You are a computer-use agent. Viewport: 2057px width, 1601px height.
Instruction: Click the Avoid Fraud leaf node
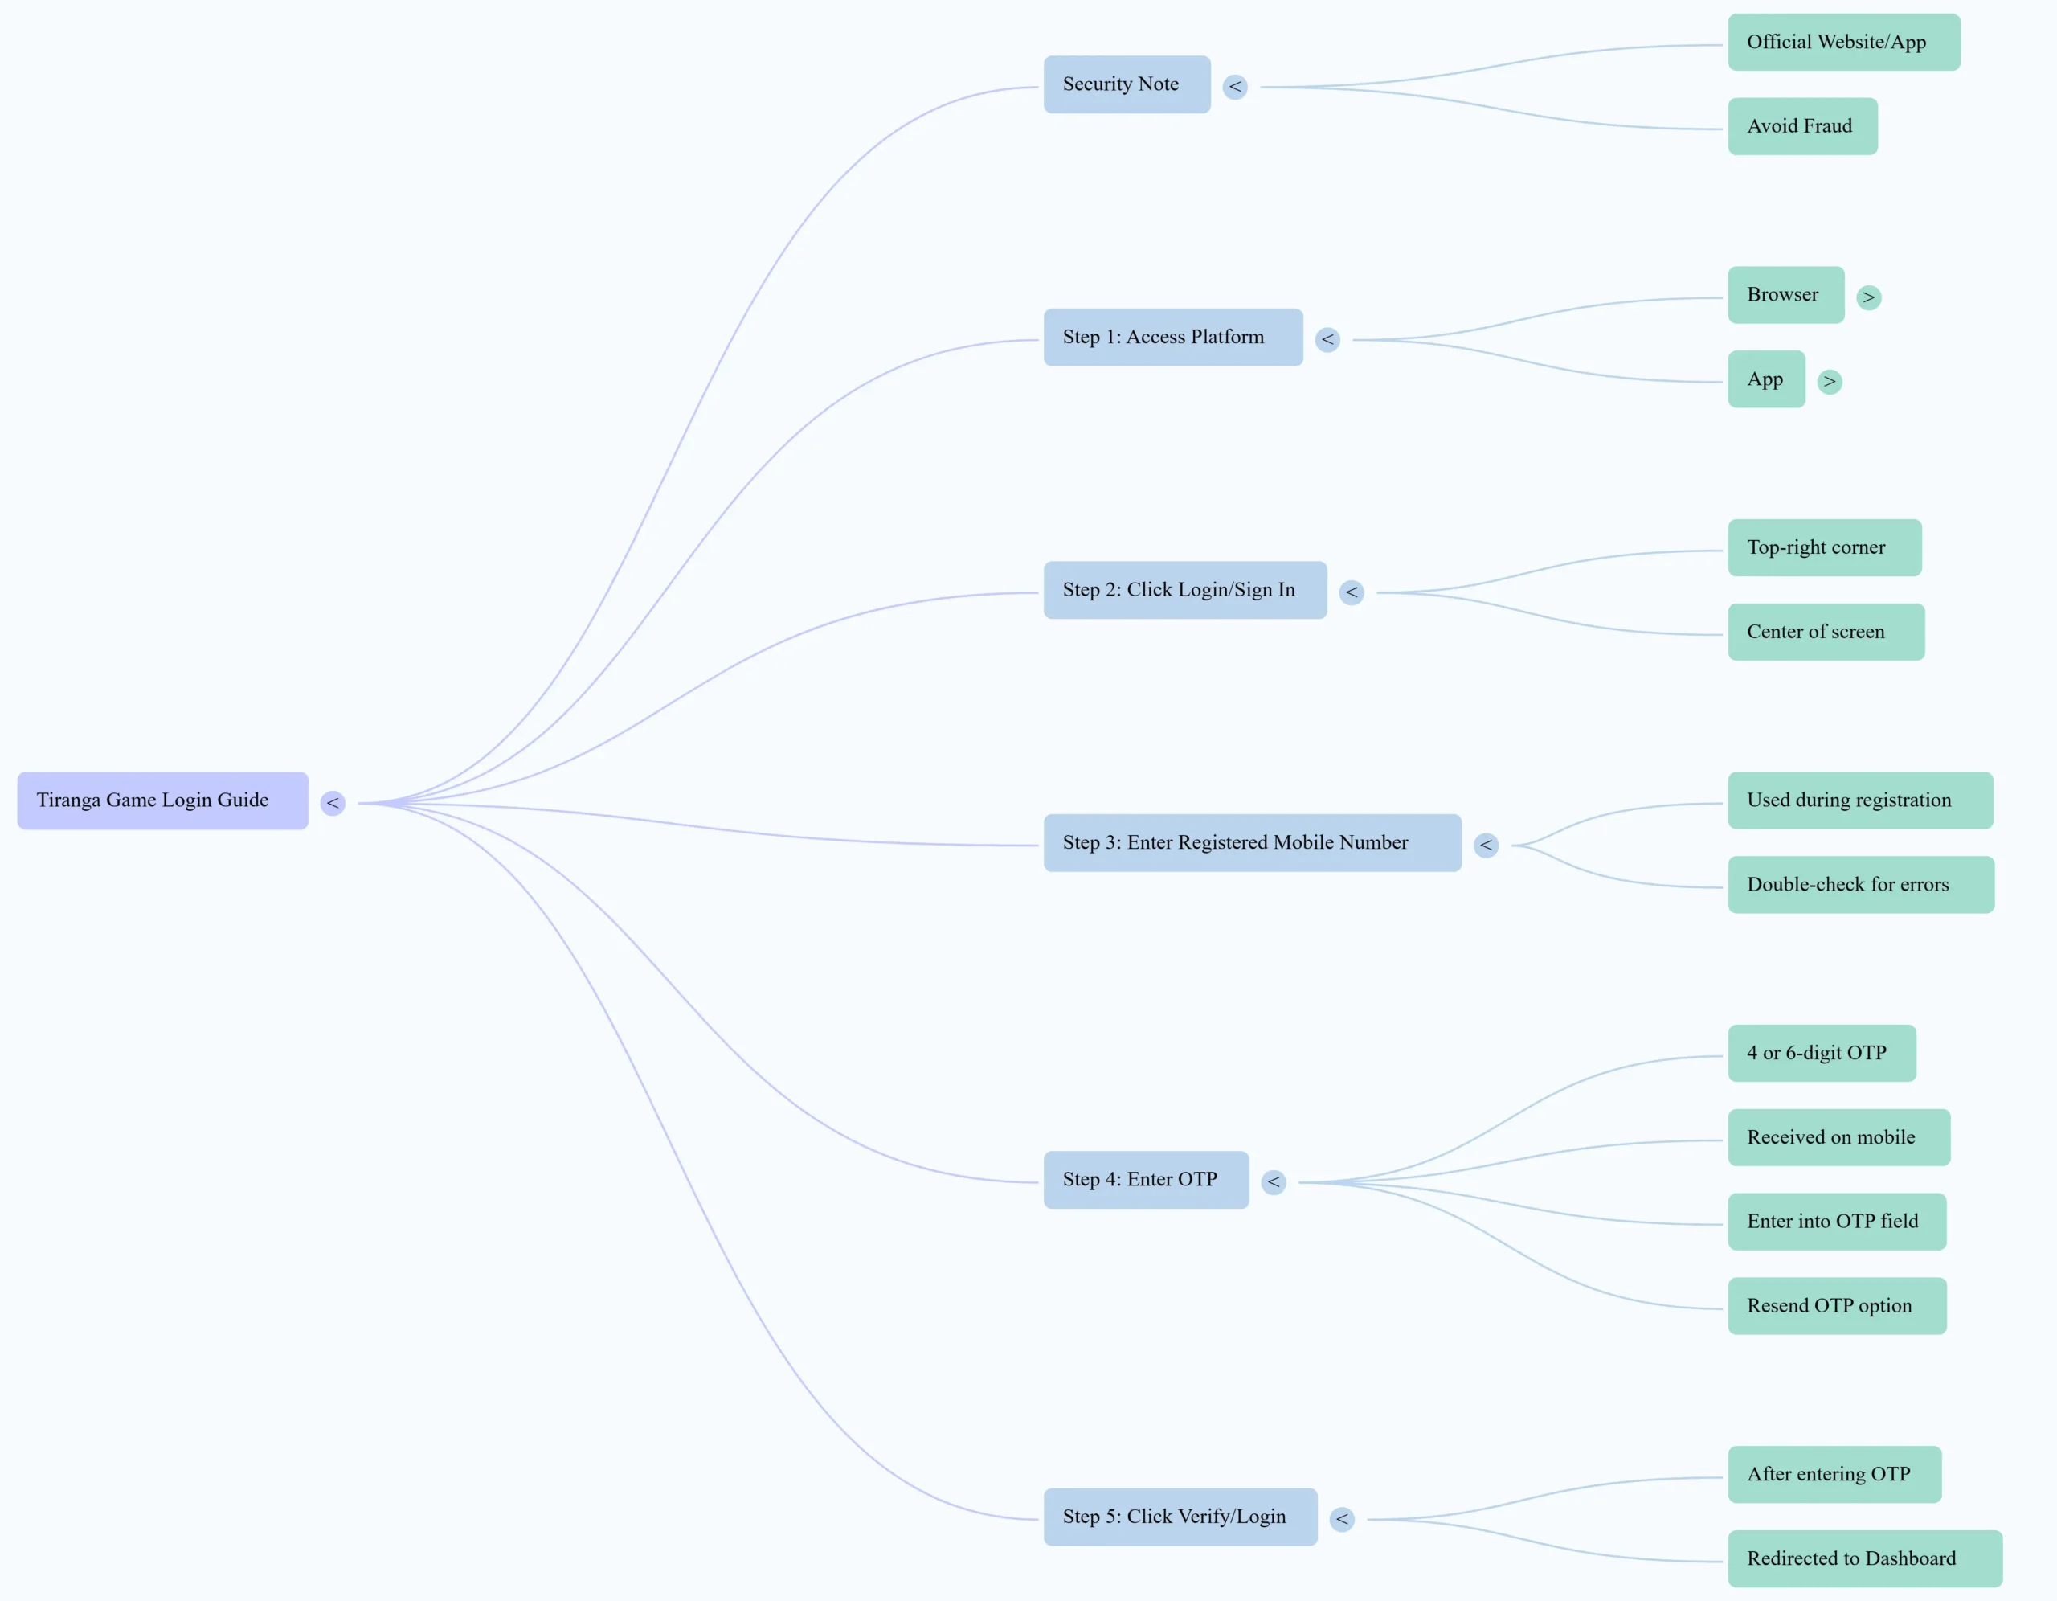click(x=1801, y=126)
